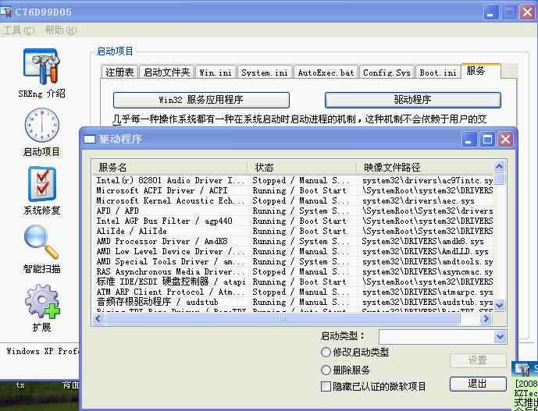
Task: Select the Intel(r) 82801 Audio Driver row
Action: (293, 180)
